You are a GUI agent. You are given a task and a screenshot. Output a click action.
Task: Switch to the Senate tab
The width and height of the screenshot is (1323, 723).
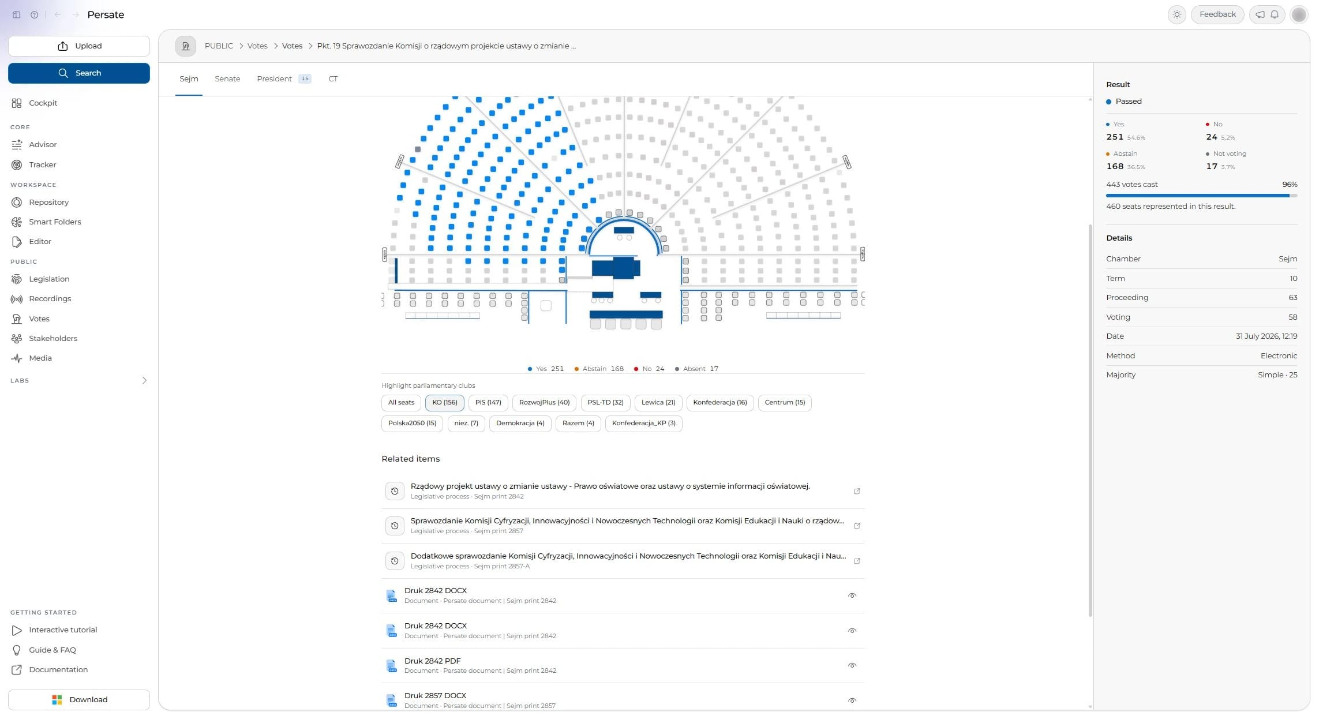[227, 79]
